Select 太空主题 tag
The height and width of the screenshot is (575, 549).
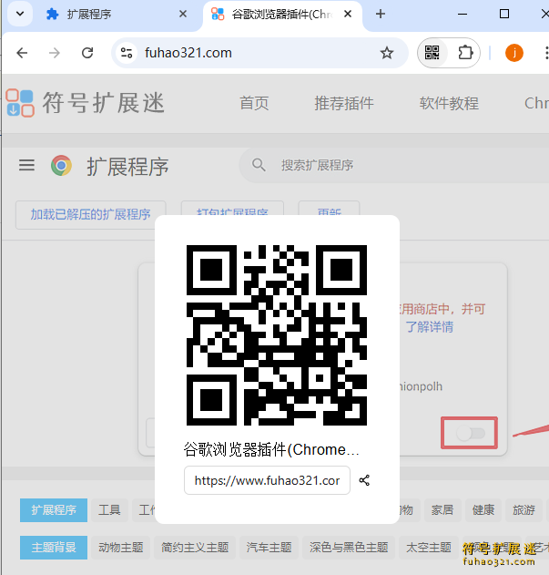(429, 548)
